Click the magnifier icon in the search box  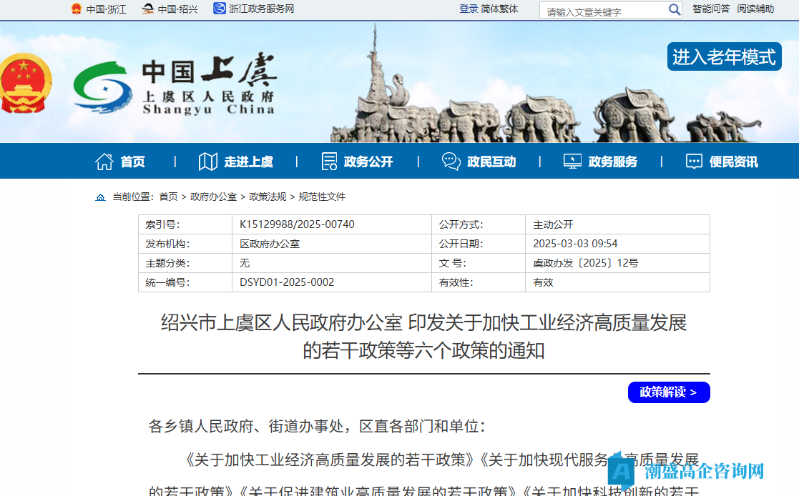pyautogui.click(x=673, y=9)
